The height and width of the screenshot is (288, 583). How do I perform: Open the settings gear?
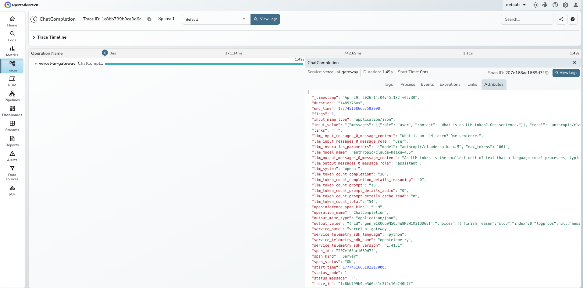coord(565,5)
